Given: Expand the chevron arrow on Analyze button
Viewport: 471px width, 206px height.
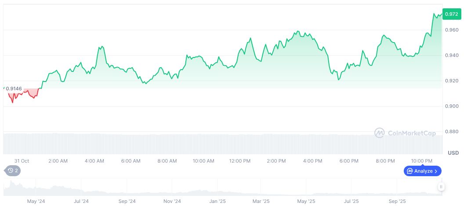Looking at the screenshot, I should tap(436, 171).
